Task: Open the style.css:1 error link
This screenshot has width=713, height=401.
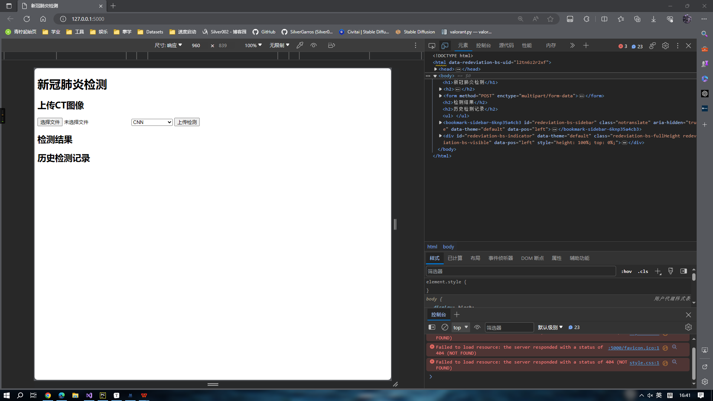Action: point(644,362)
